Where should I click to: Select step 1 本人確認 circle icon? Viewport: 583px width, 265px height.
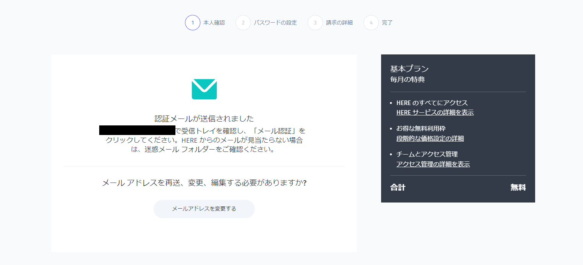(193, 23)
